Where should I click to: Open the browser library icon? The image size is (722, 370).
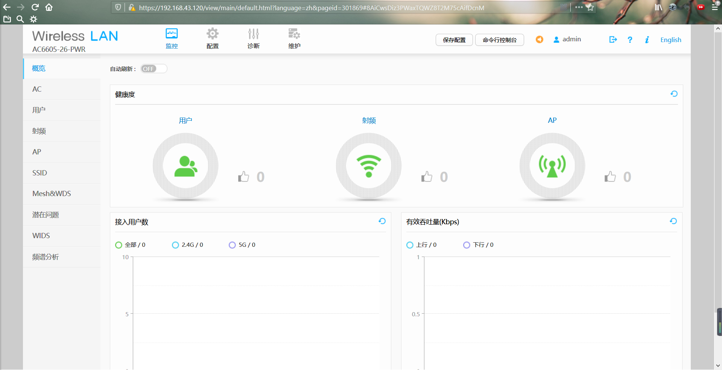tap(658, 7)
